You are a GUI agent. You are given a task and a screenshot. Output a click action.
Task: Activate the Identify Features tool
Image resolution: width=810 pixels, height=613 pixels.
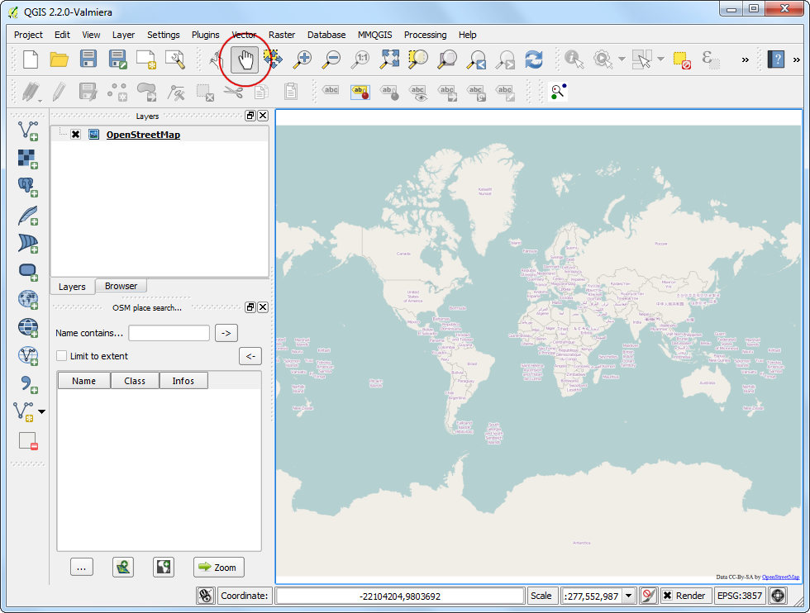(574, 59)
